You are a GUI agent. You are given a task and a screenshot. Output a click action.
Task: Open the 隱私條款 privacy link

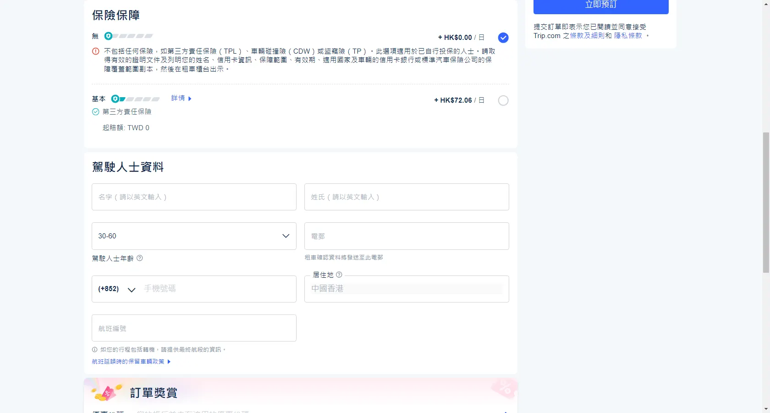click(628, 36)
